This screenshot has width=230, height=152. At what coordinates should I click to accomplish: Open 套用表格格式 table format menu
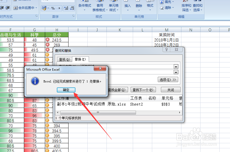pyautogui.click(x=100, y=6)
